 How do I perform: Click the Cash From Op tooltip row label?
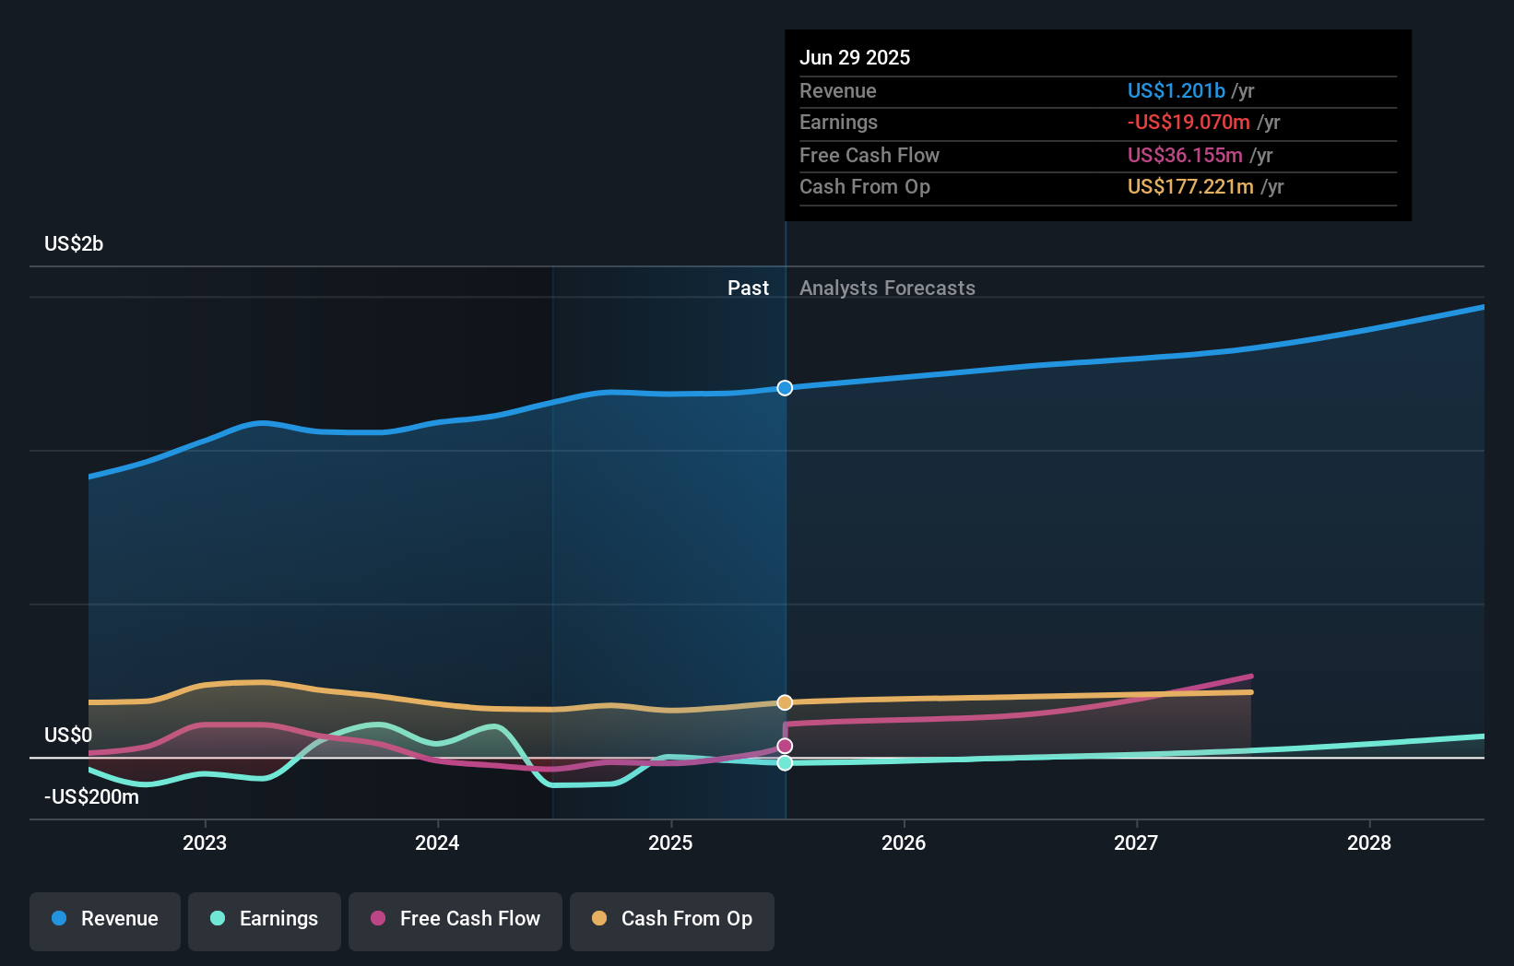[x=865, y=186]
